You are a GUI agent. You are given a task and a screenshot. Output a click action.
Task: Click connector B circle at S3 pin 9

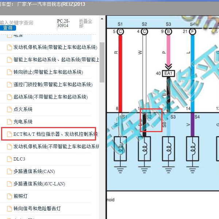(168, 31)
